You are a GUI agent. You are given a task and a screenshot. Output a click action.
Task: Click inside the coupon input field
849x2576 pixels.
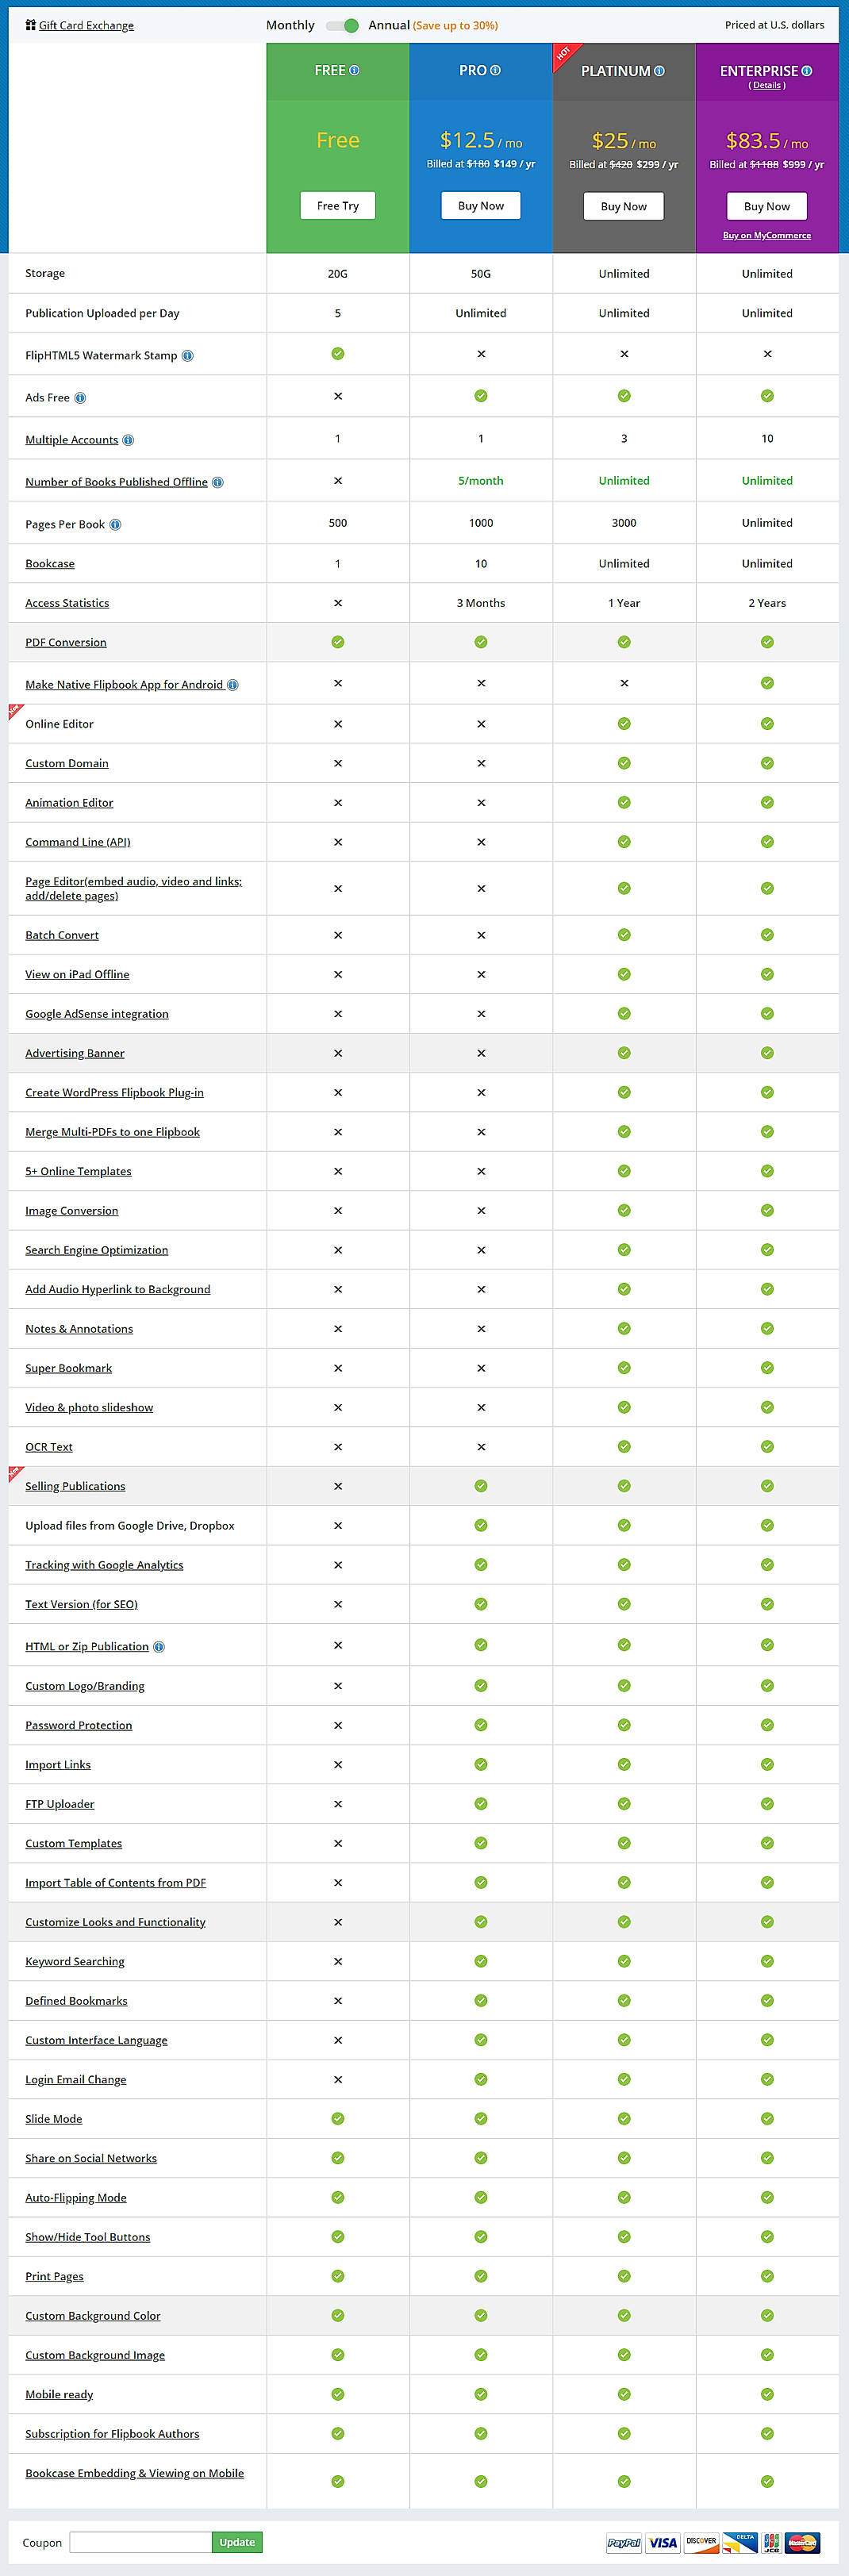(x=140, y=2542)
